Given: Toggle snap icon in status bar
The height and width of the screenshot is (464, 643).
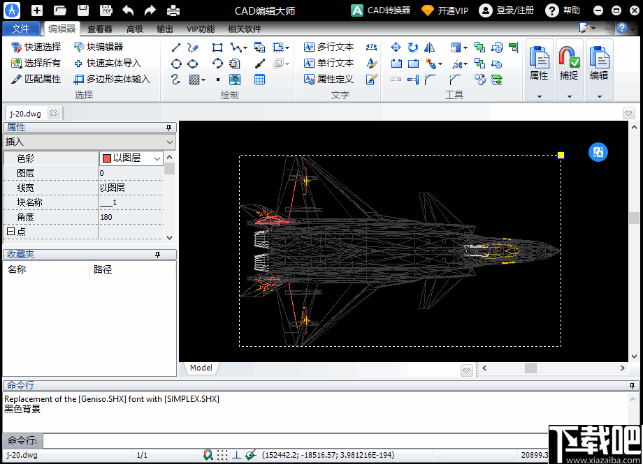Looking at the screenshot, I should [208, 455].
